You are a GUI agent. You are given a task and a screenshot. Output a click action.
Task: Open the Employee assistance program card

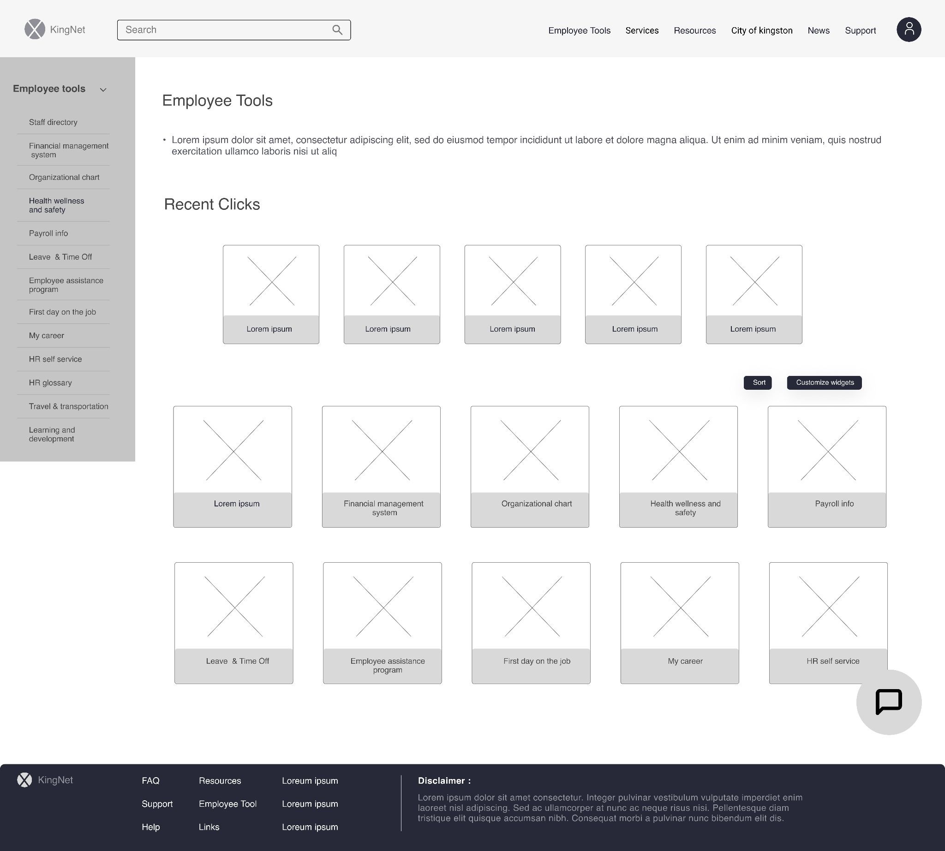[x=382, y=623]
